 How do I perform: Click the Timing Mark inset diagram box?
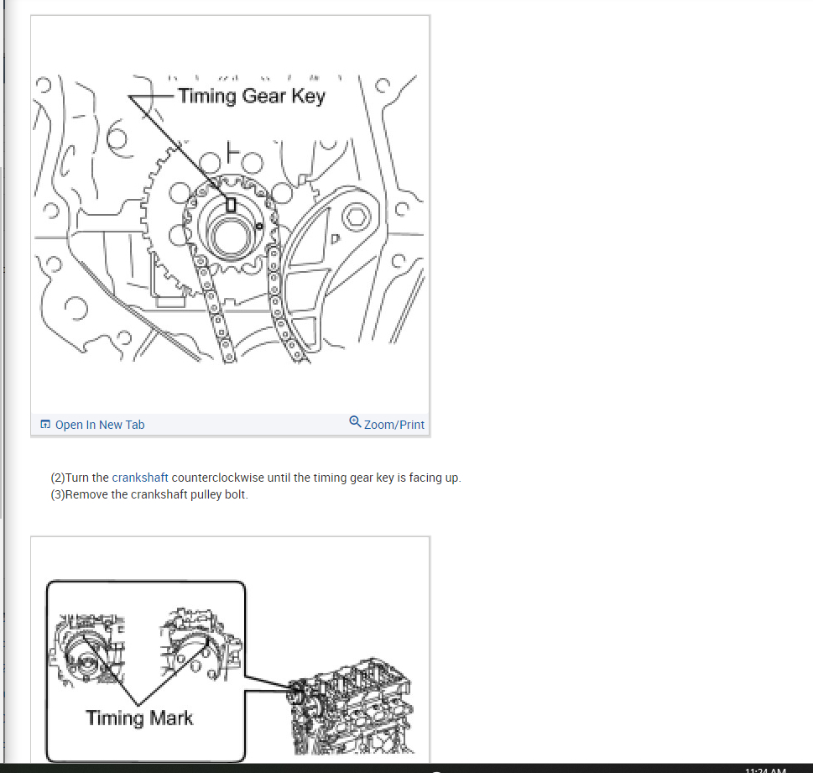pos(146,671)
